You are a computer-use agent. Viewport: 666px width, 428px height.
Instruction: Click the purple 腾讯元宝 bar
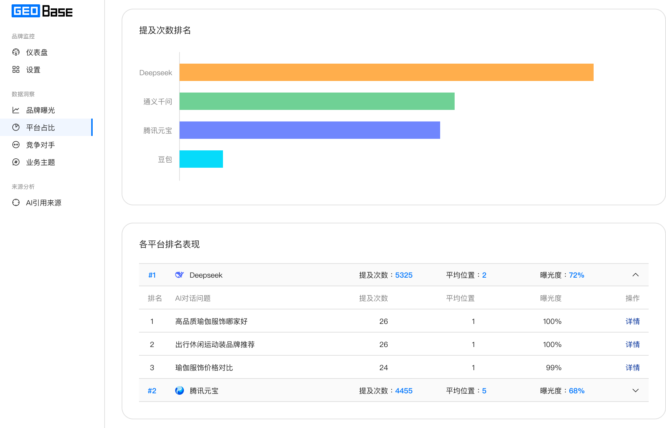click(310, 130)
